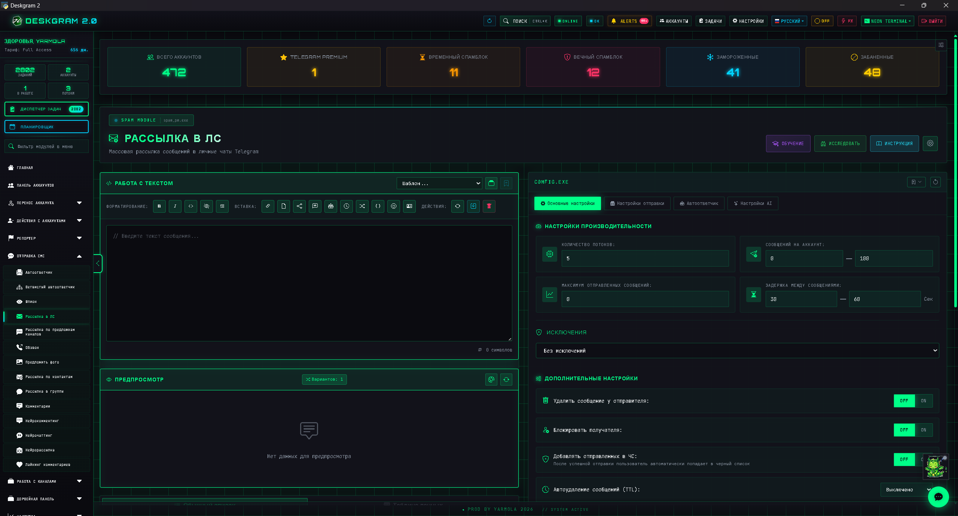
Task: Insert a link with the chain icon
Action: coord(268,206)
